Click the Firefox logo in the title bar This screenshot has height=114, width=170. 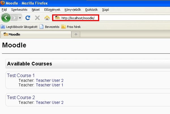coord(2,3)
